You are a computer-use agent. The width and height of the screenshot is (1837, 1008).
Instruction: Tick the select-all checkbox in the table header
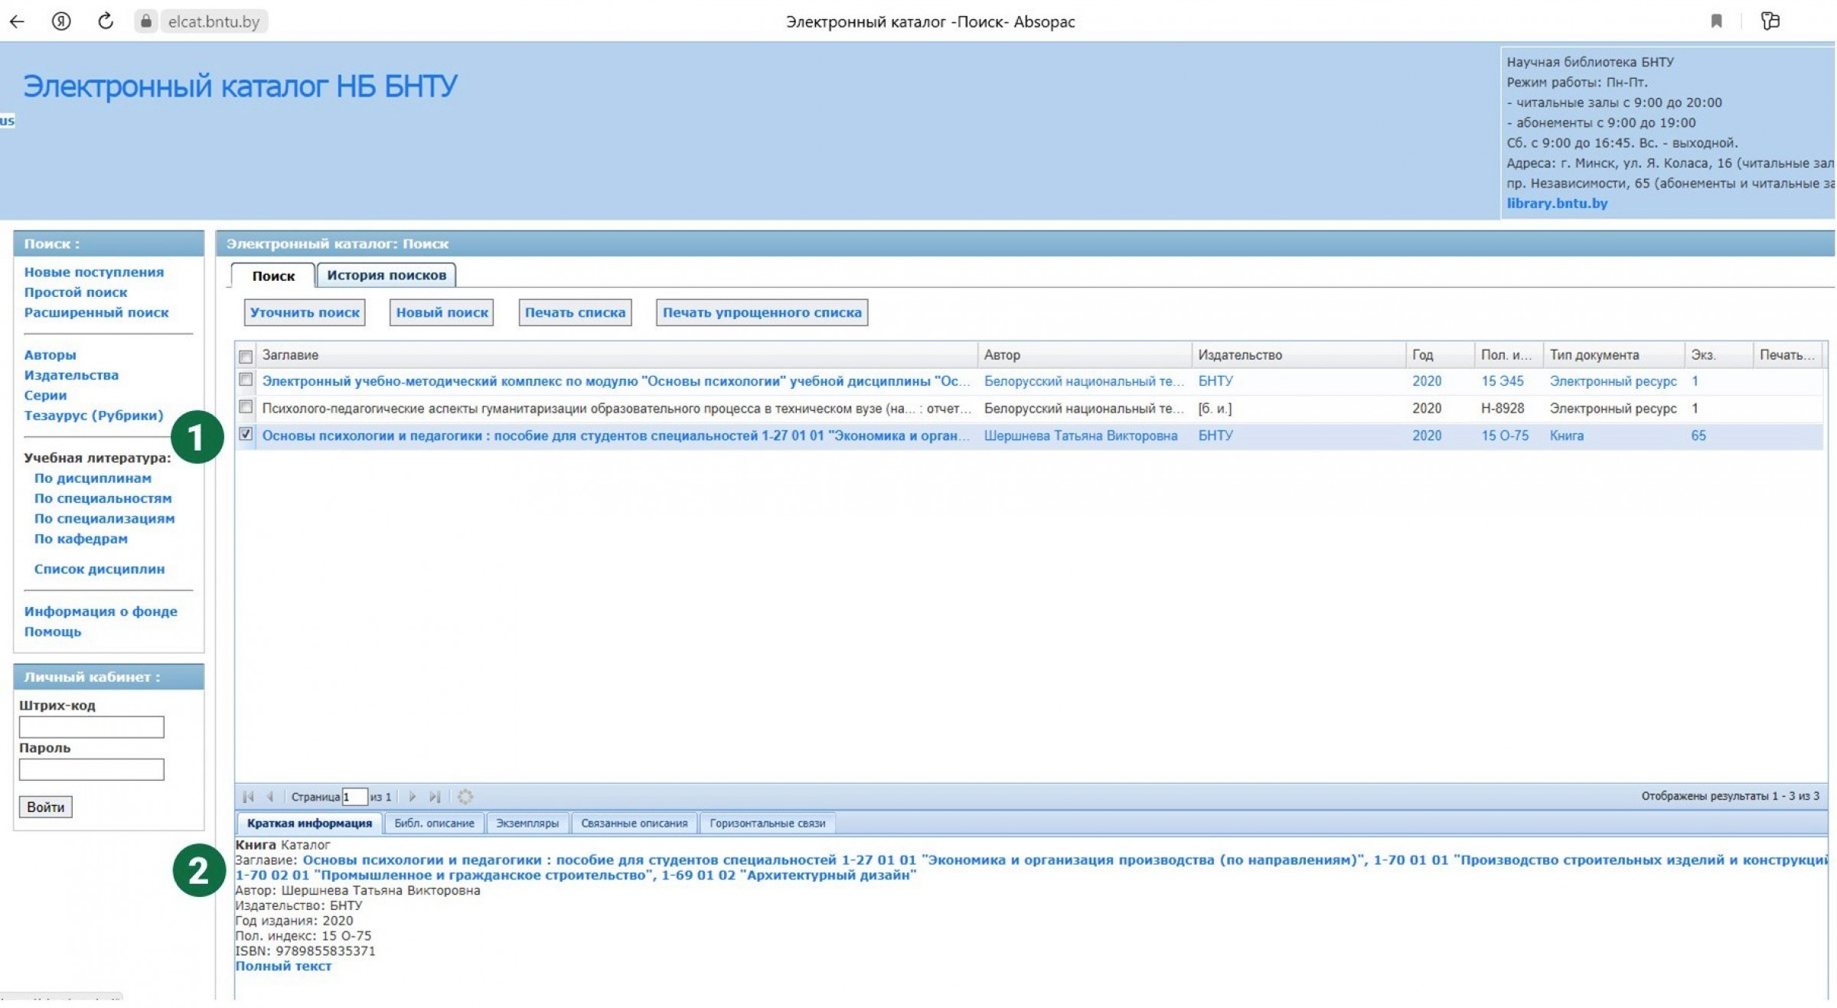(x=246, y=357)
